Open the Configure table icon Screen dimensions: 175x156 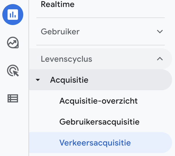tap(13, 99)
